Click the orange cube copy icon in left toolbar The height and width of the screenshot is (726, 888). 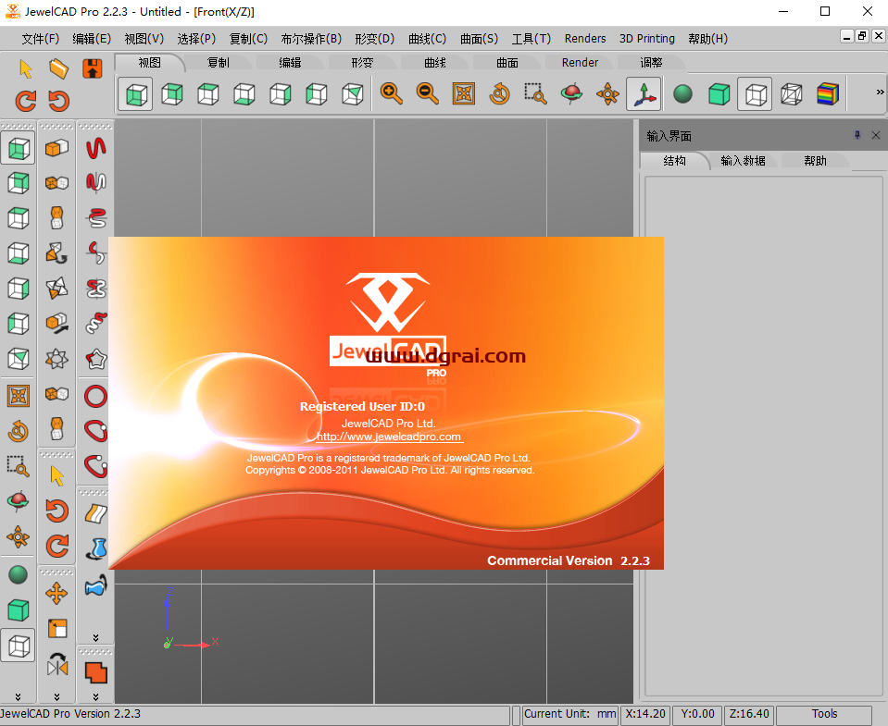[x=56, y=148]
